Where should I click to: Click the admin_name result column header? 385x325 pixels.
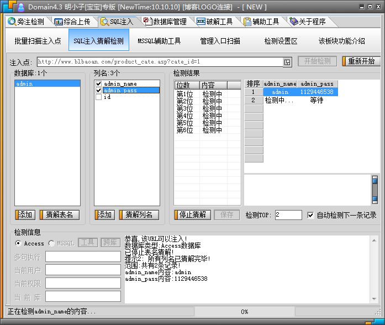click(280, 84)
